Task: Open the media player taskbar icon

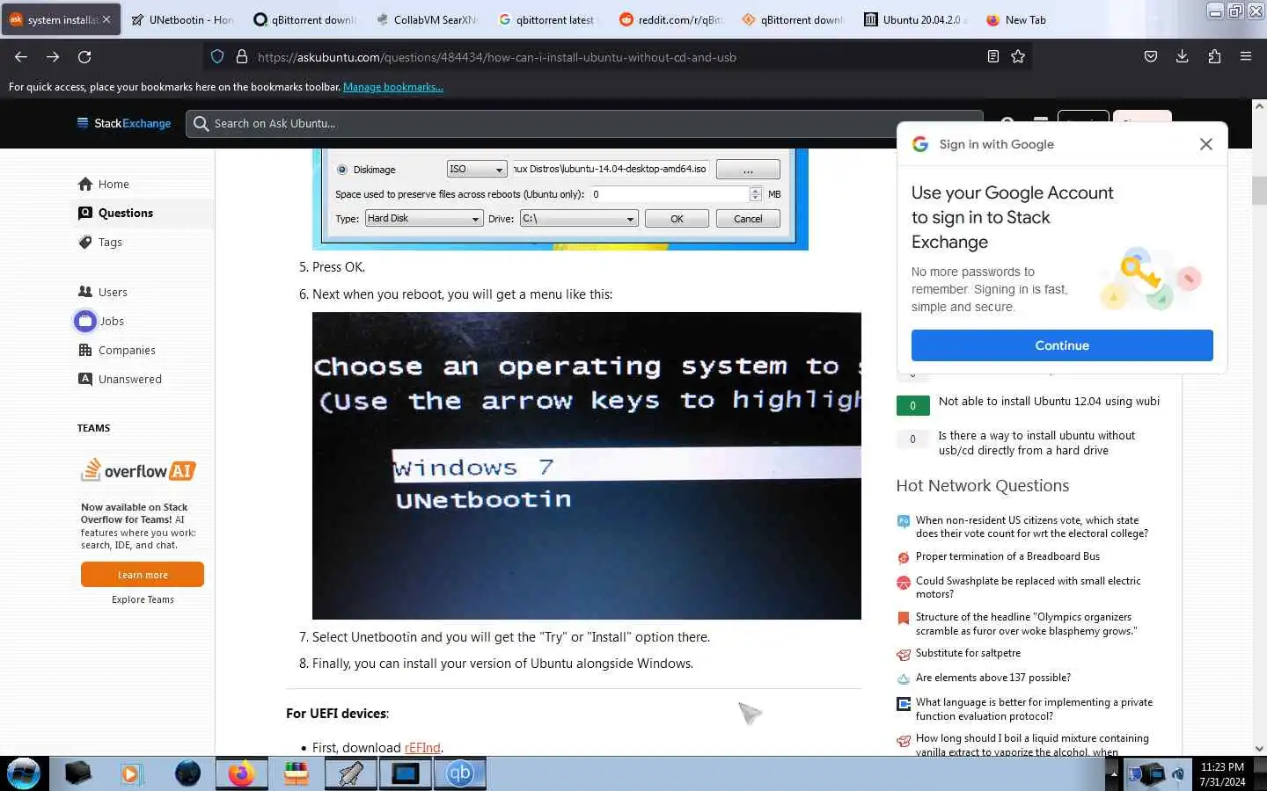Action: point(131,773)
